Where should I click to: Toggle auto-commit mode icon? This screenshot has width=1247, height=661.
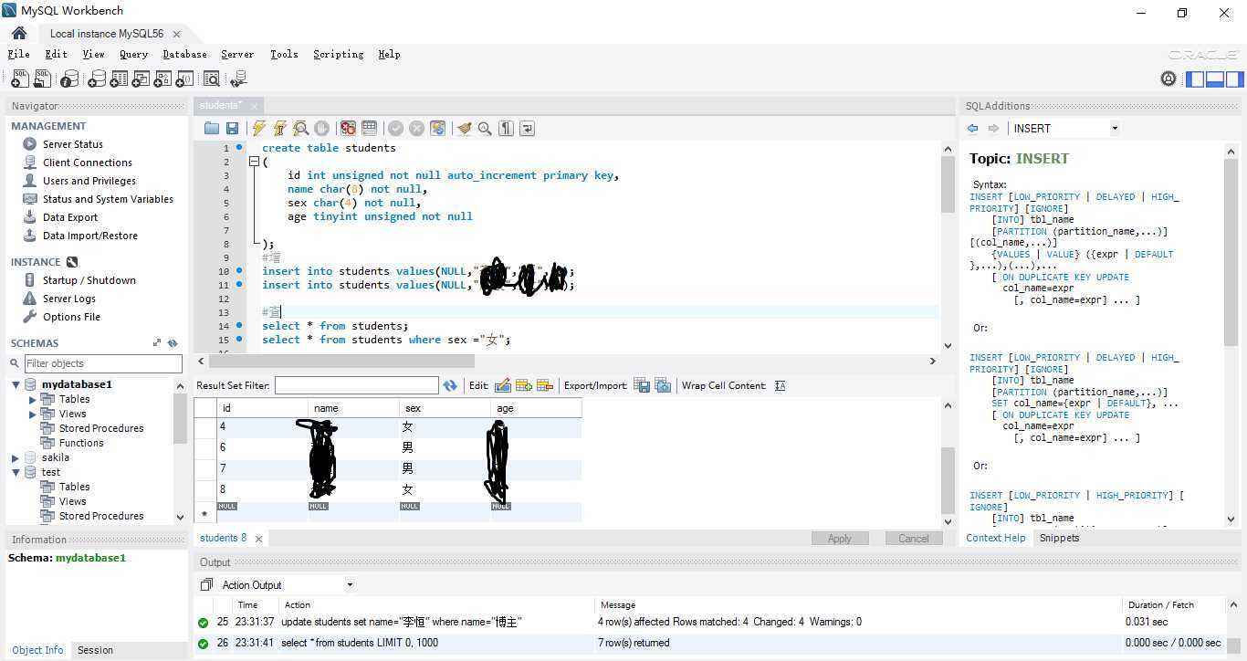pyautogui.click(x=437, y=129)
